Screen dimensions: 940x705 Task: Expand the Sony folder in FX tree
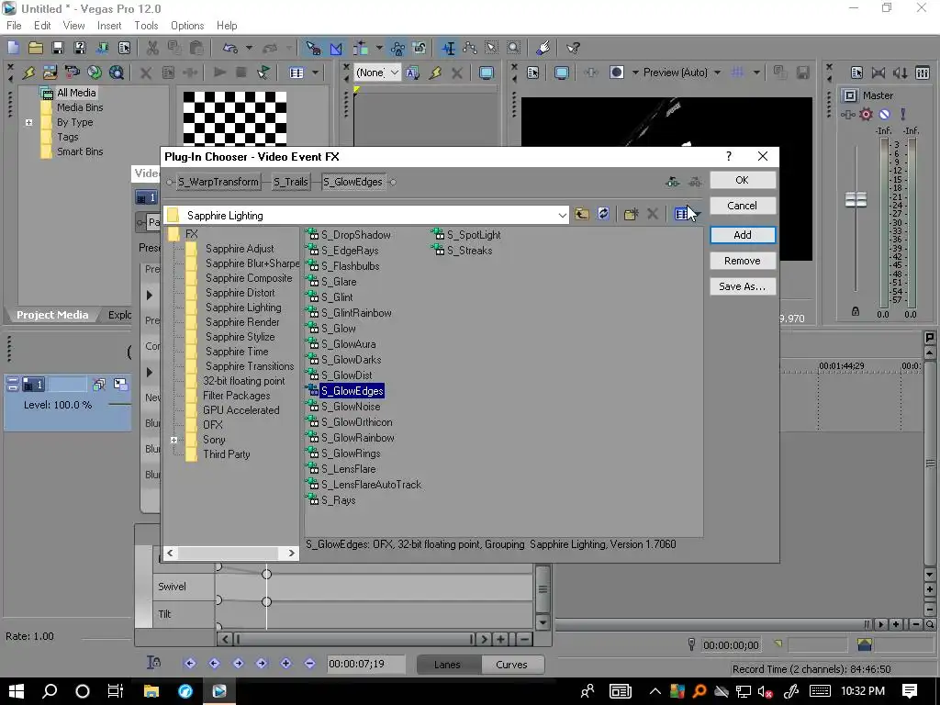point(173,440)
